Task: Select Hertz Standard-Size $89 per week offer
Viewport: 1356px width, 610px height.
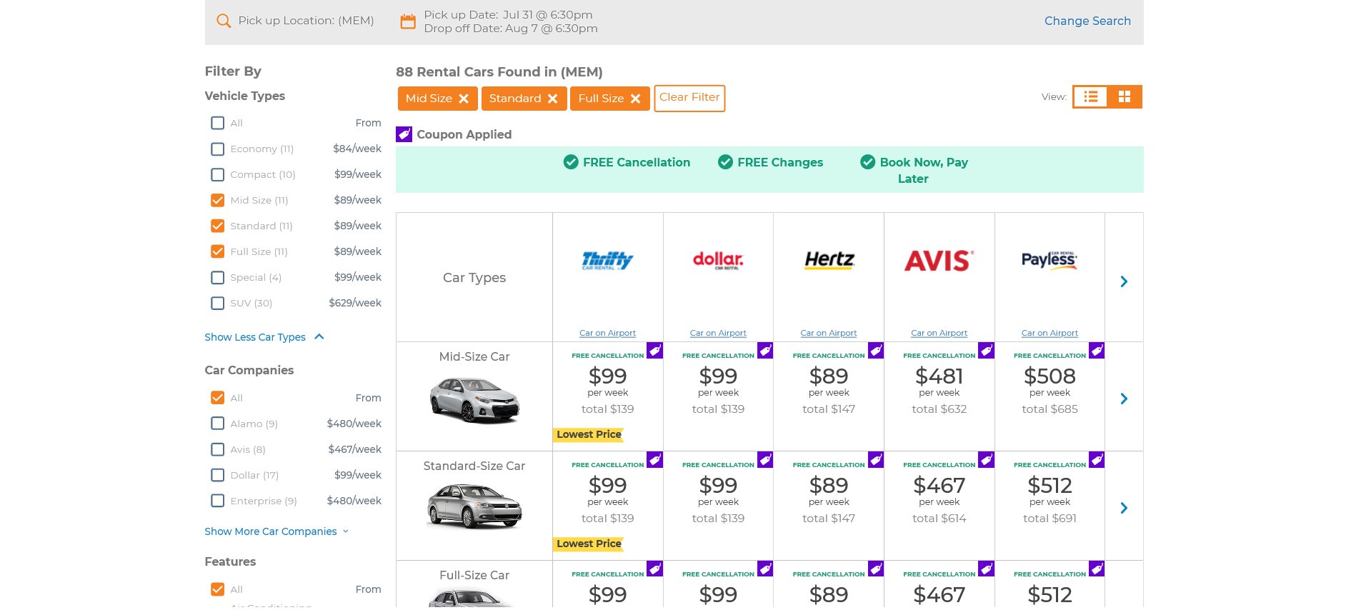Action: coord(829,506)
